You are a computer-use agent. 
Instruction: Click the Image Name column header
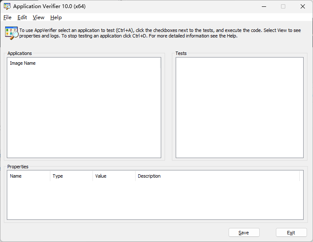(x=84, y=63)
